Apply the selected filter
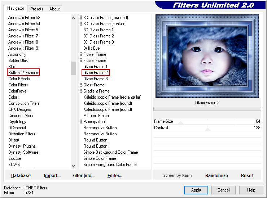267x198 pixels. click(196, 190)
